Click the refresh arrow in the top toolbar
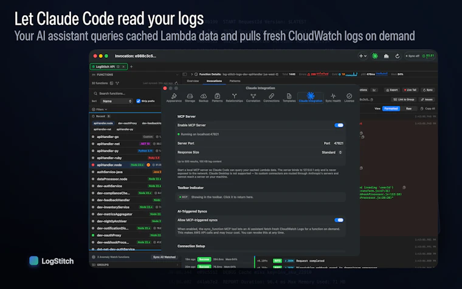 tap(397, 56)
